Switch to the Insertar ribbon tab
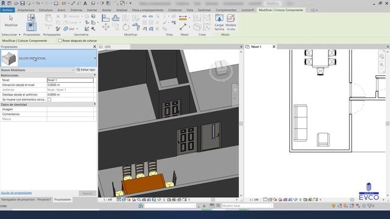 pos(92,10)
